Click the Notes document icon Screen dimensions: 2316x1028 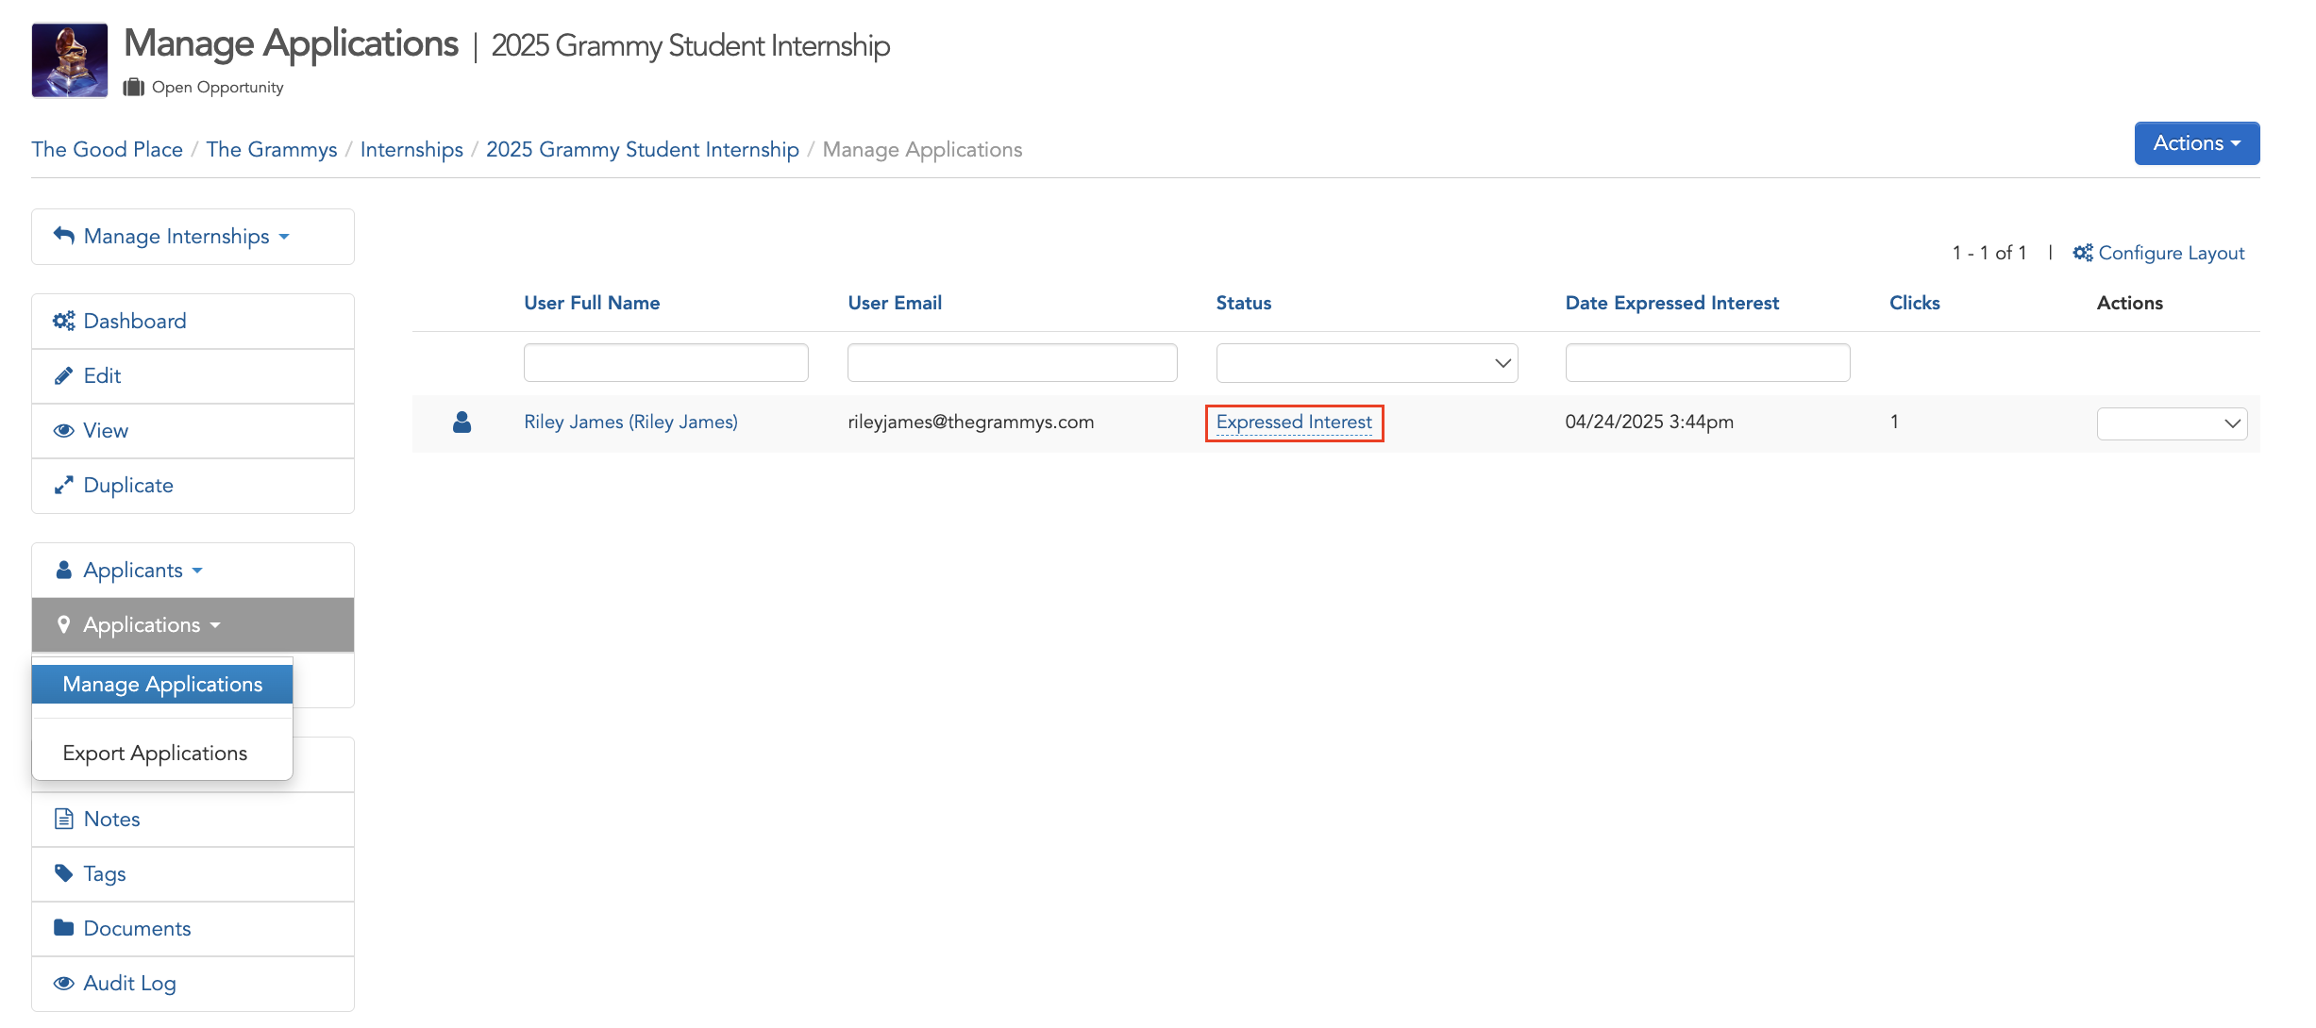tap(63, 819)
